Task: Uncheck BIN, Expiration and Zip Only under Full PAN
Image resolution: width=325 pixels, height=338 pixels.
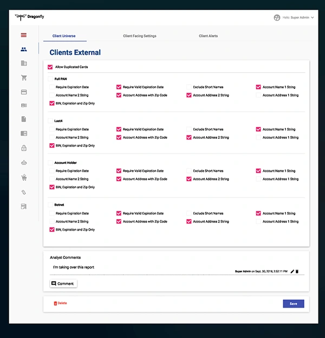Action: pyautogui.click(x=52, y=104)
